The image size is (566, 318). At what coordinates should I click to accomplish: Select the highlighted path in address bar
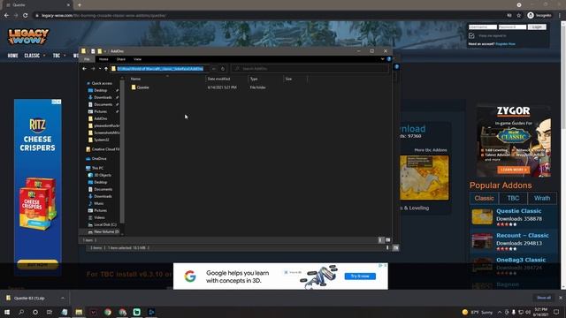160,69
